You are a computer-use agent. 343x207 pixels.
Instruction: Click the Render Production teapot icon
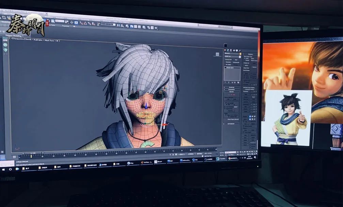coord(156,28)
